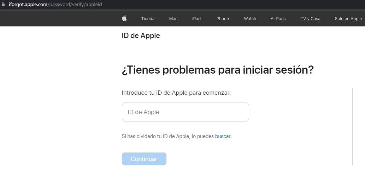Viewport: 365px width, 187px height.
Task: Open the iPad navigation item
Action: click(x=196, y=19)
